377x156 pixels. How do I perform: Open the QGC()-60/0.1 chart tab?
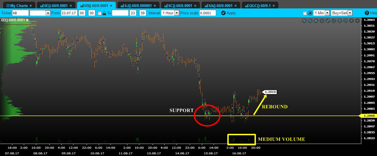coord(260,5)
